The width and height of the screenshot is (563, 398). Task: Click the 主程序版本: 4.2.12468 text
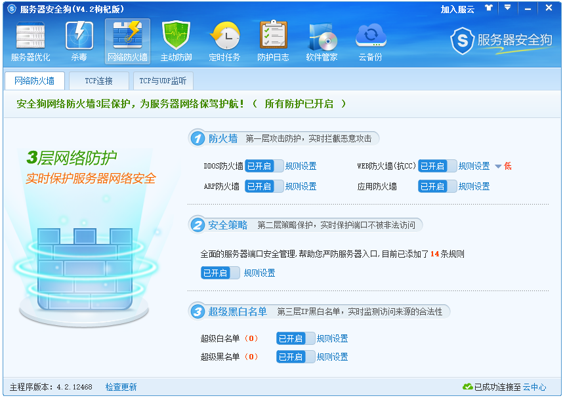click(x=51, y=387)
